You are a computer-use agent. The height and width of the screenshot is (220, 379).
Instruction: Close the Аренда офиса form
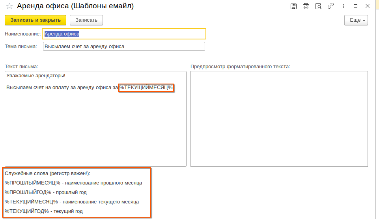coord(368,6)
